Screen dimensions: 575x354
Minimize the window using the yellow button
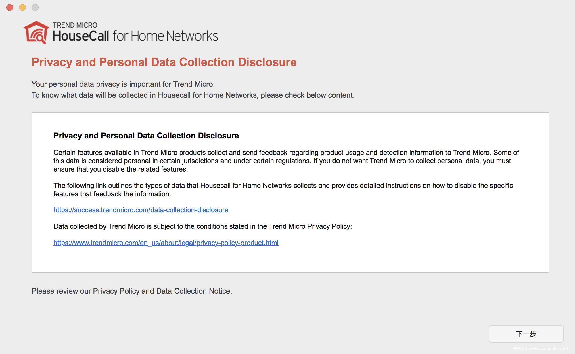22,7
